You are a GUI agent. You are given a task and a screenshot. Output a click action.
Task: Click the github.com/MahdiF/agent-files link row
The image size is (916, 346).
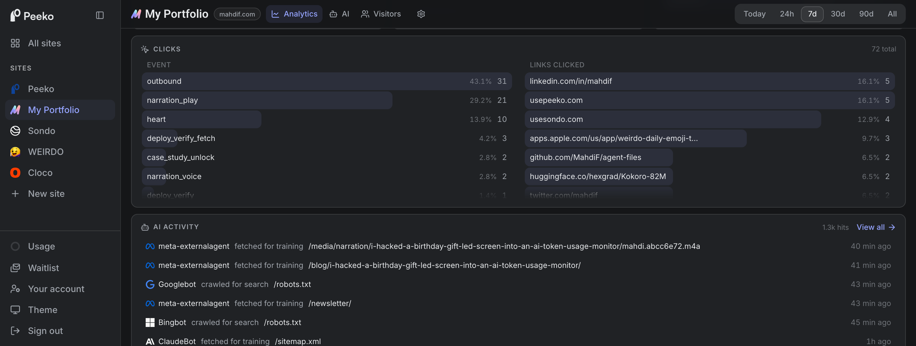709,157
